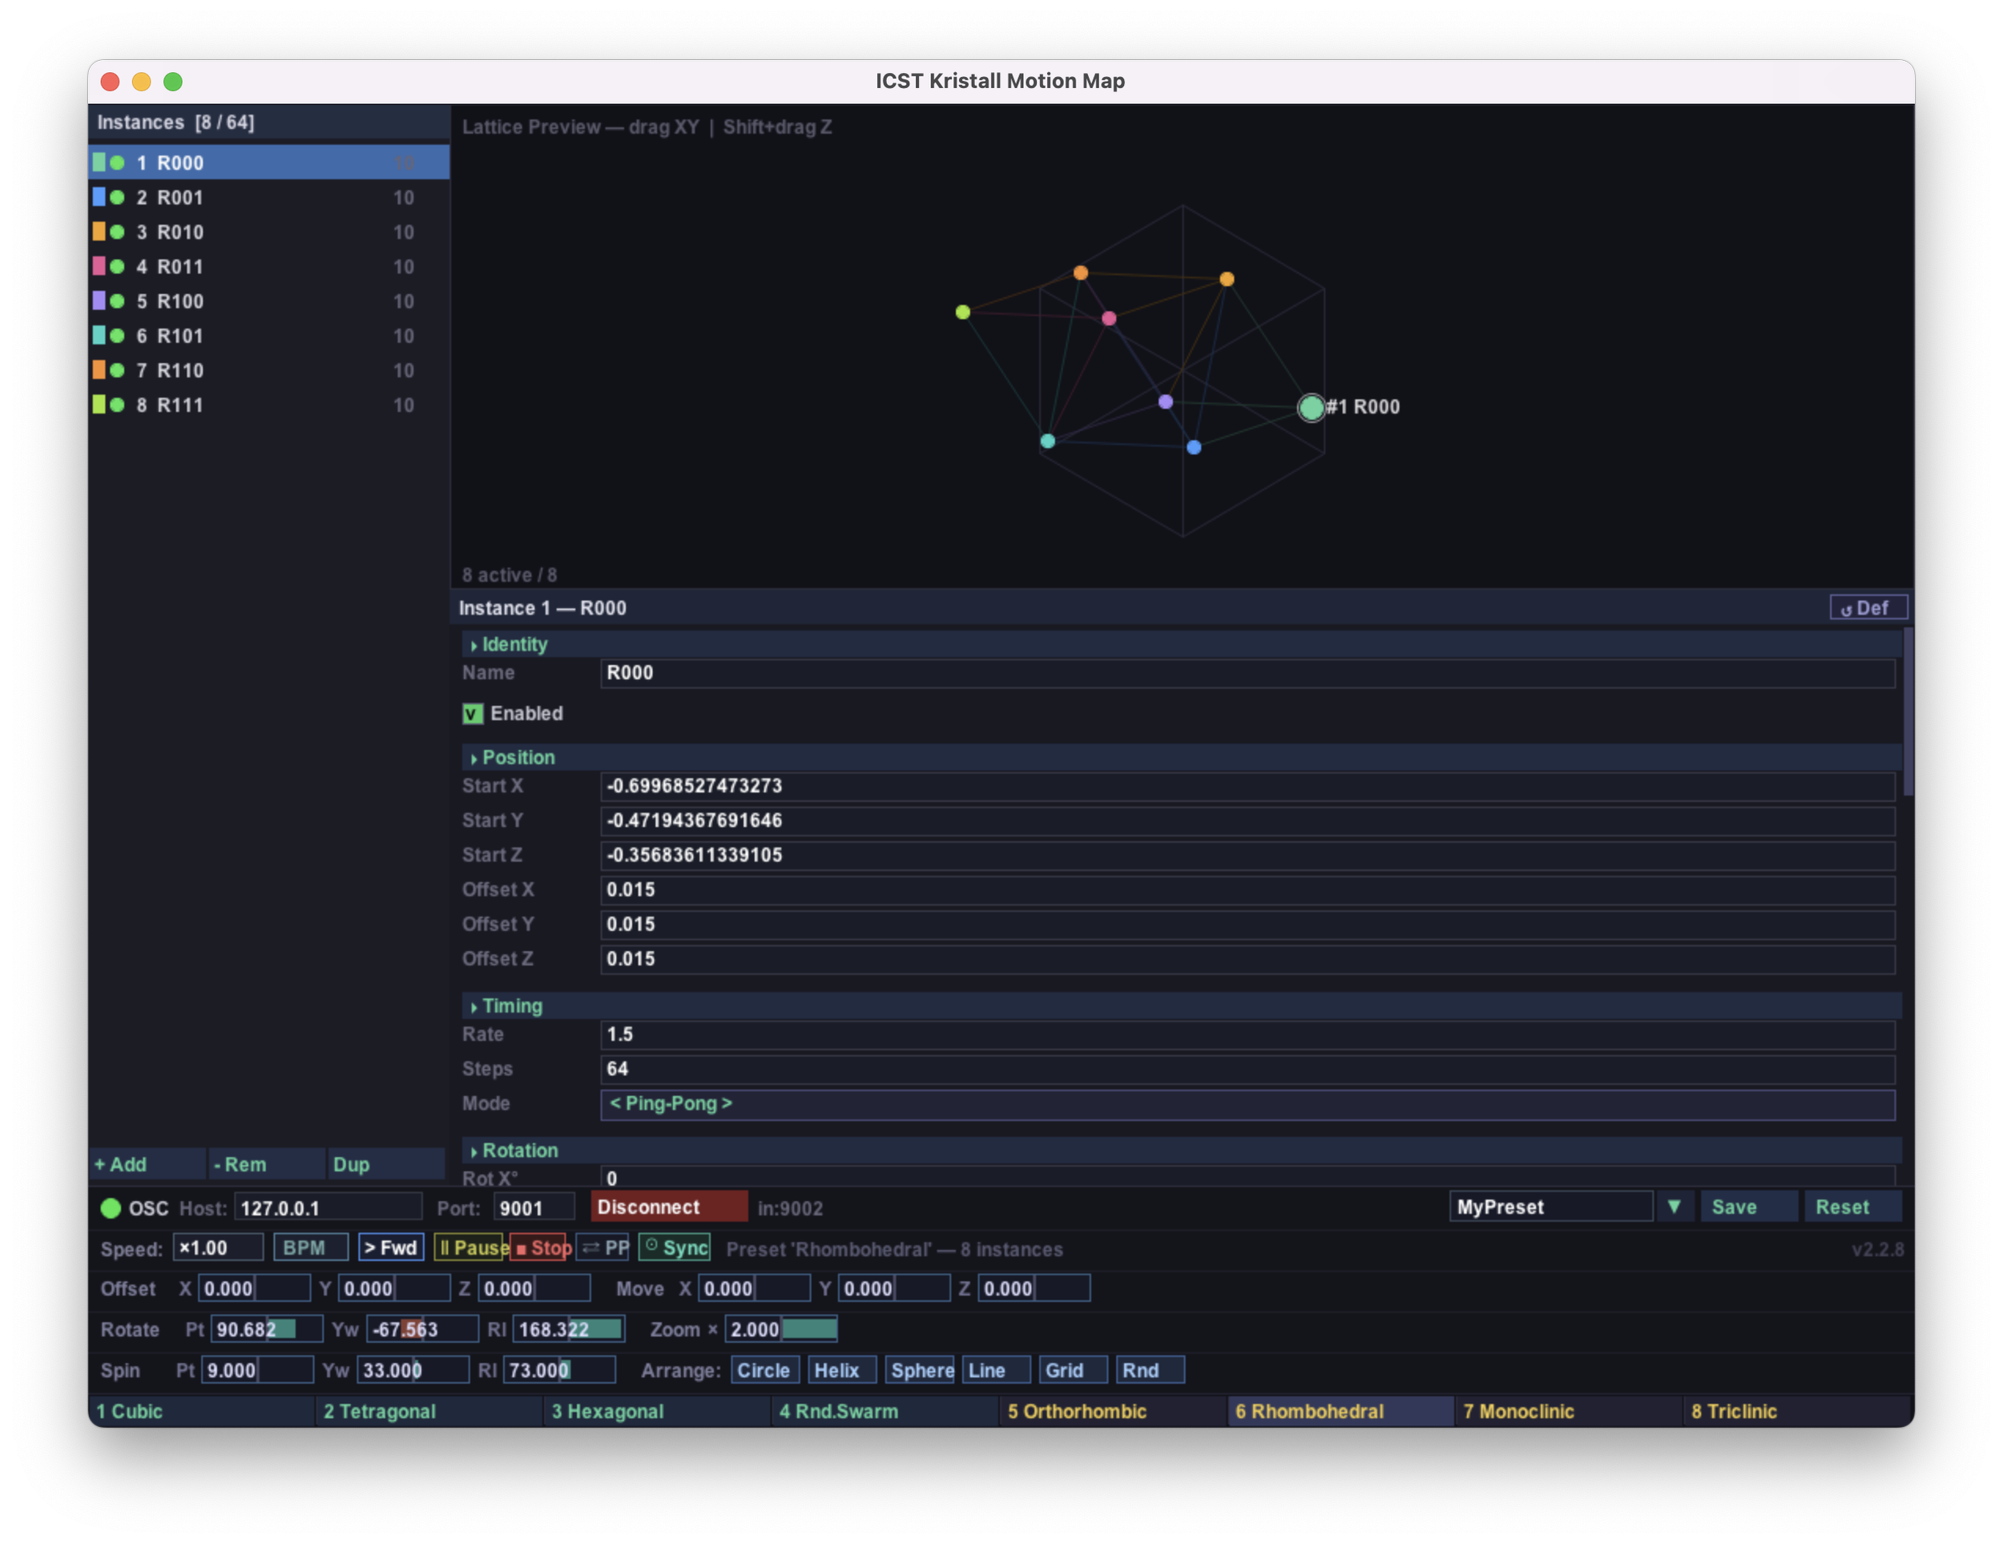Select the purple node in lattice preview
This screenshot has height=1544, width=2003.
tap(1165, 402)
